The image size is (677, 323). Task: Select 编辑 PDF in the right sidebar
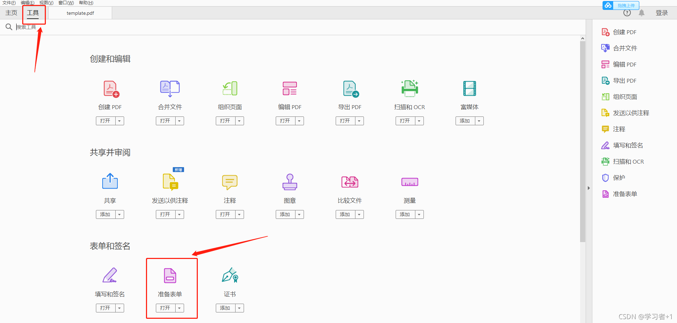pos(619,64)
